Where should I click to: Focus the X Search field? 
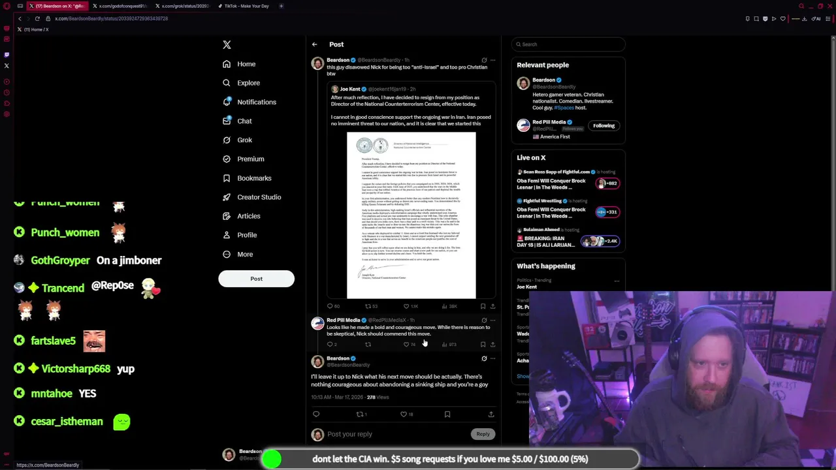click(568, 44)
